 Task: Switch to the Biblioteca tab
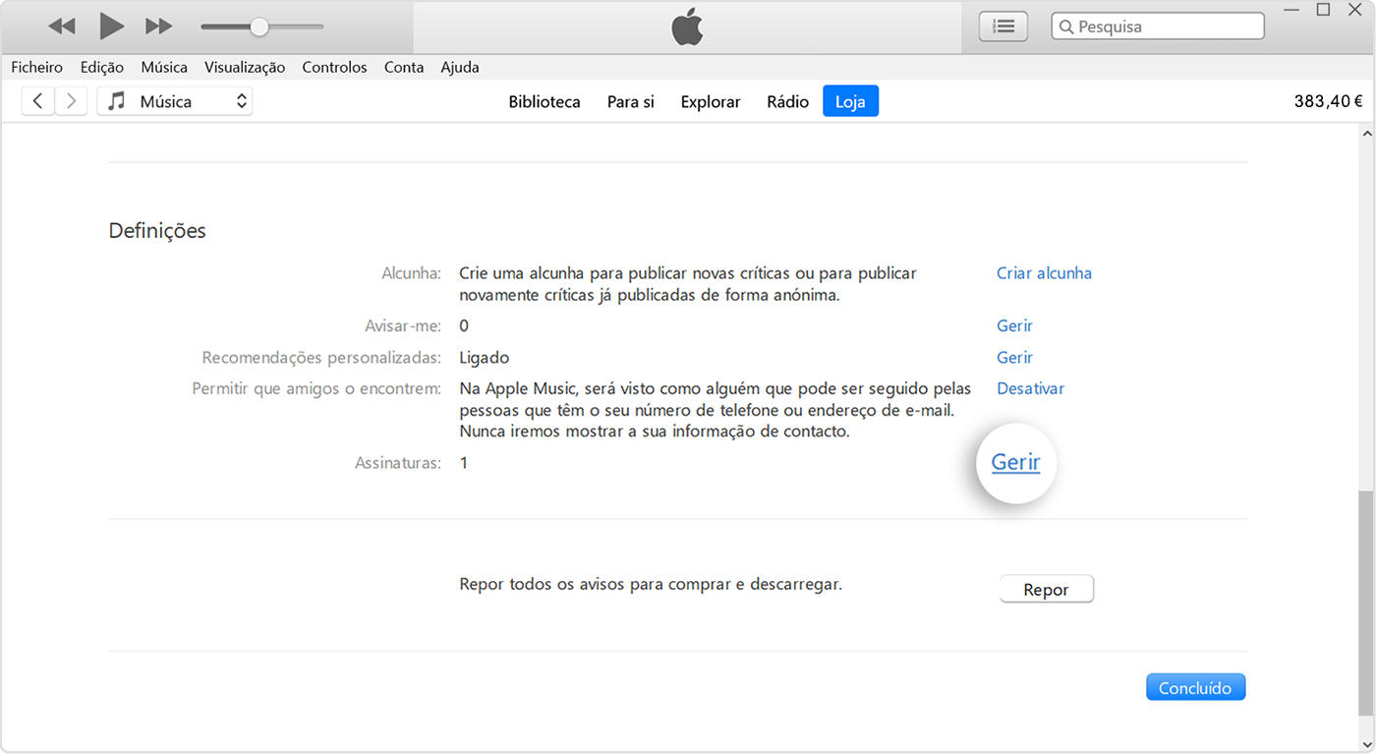click(545, 101)
